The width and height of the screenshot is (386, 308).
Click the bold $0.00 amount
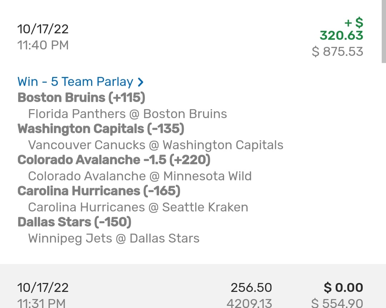(343, 288)
